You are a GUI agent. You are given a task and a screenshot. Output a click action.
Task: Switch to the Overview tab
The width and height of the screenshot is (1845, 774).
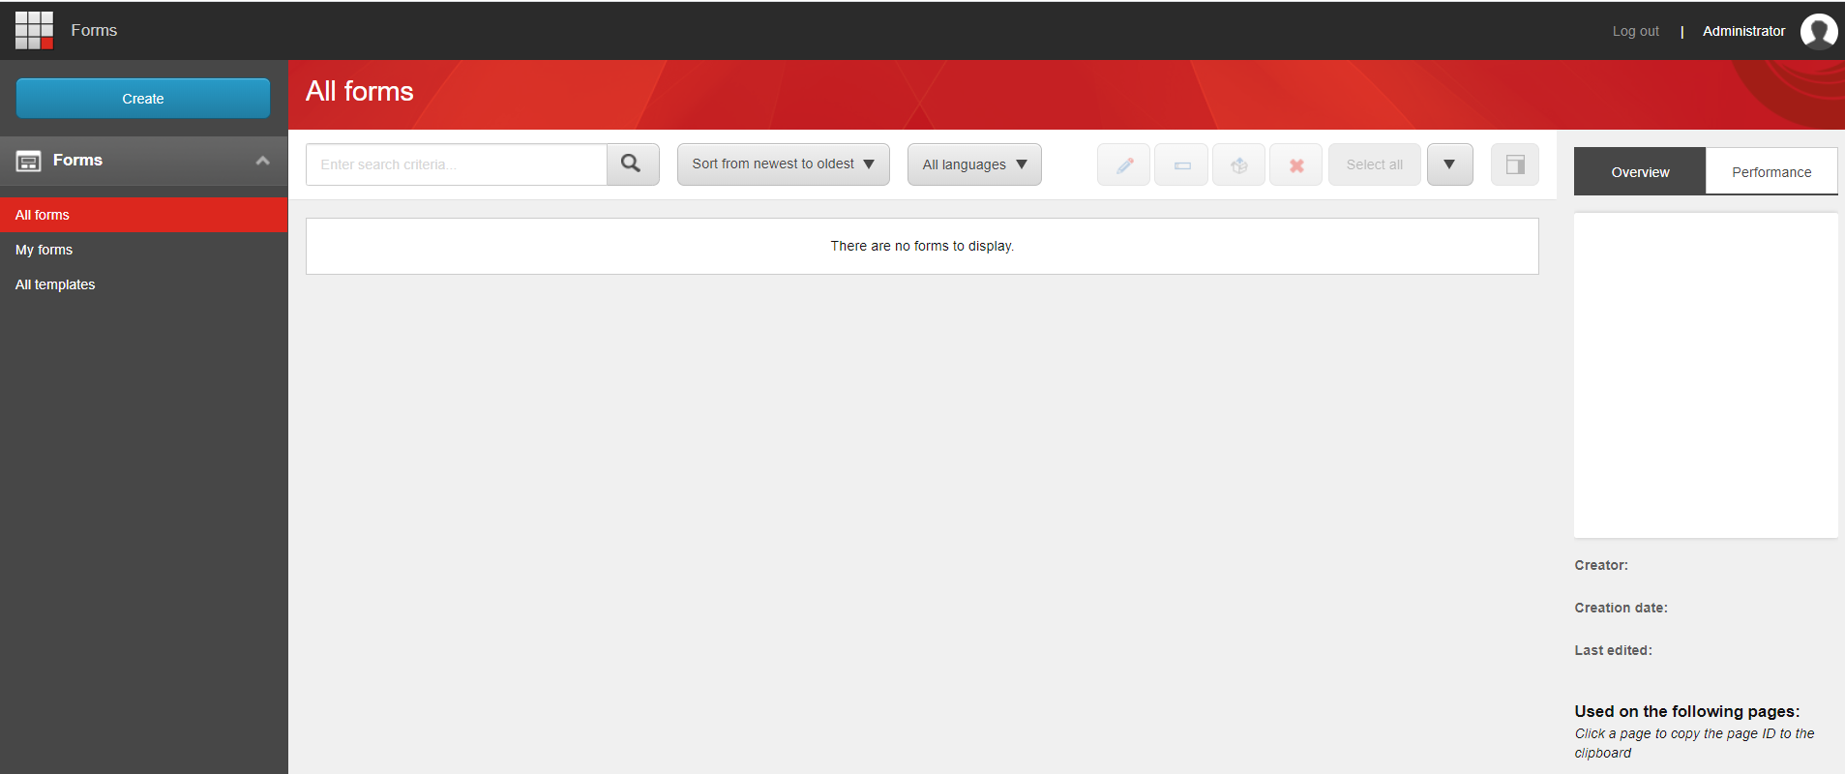point(1640,171)
